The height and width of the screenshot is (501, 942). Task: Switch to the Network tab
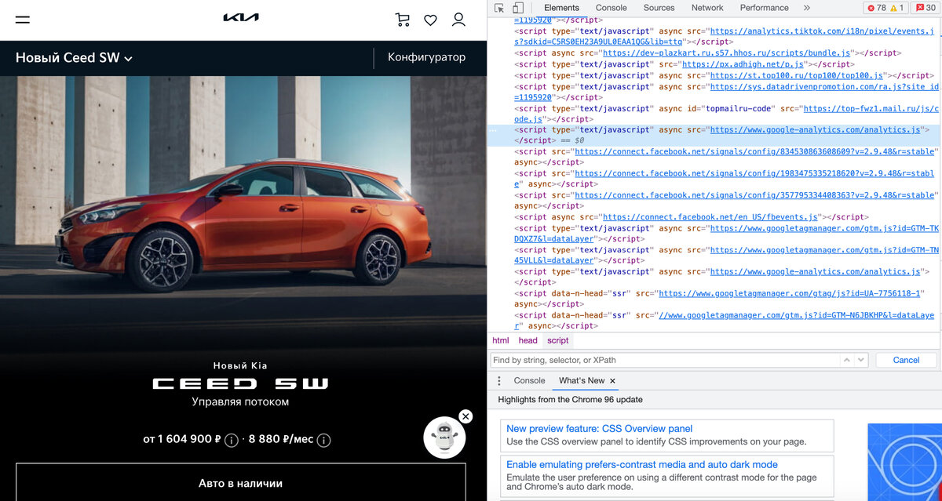point(707,8)
